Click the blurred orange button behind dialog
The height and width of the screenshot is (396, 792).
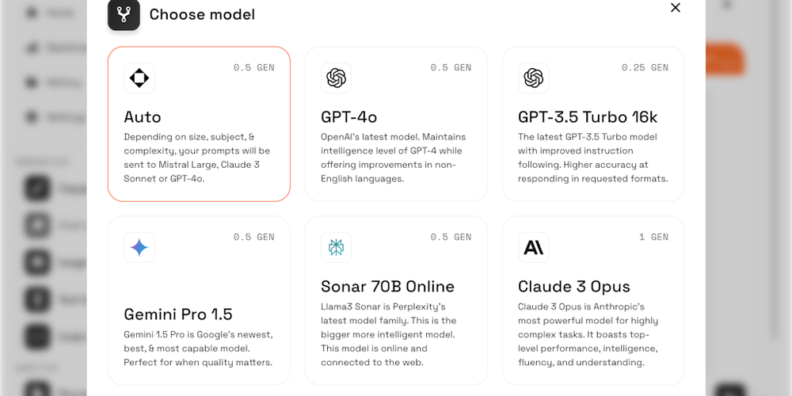pyautogui.click(x=725, y=59)
